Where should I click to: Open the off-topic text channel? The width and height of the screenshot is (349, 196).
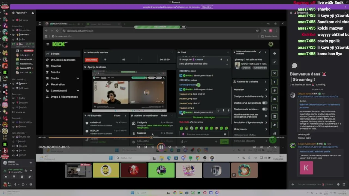pyautogui.click(x=23, y=88)
